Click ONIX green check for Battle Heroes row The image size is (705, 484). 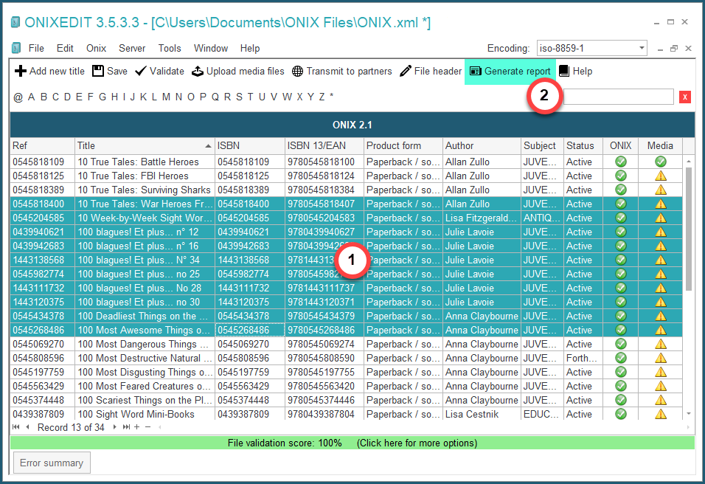(621, 162)
